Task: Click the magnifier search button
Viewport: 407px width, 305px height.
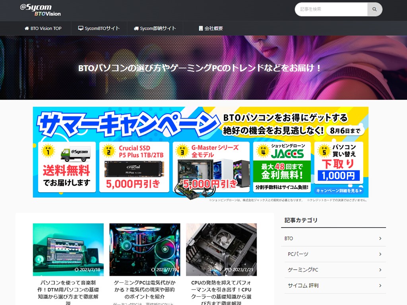Action: pyautogui.click(x=374, y=10)
